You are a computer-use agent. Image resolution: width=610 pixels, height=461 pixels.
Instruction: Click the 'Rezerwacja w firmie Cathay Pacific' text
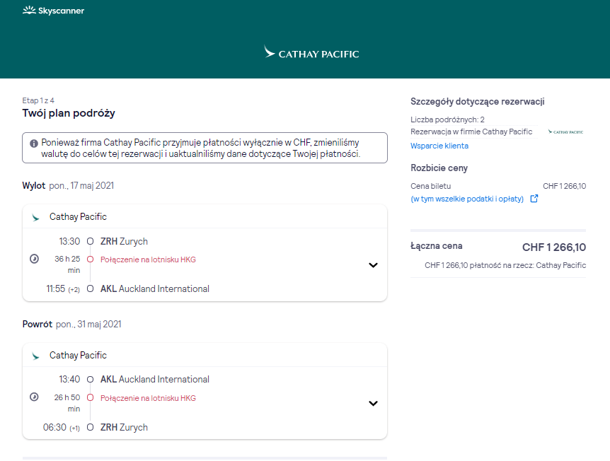point(471,132)
